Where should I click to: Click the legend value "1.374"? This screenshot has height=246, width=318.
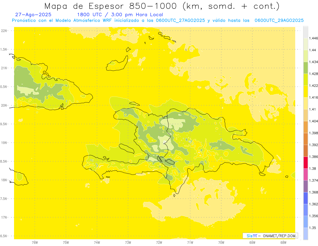click(x=313, y=180)
